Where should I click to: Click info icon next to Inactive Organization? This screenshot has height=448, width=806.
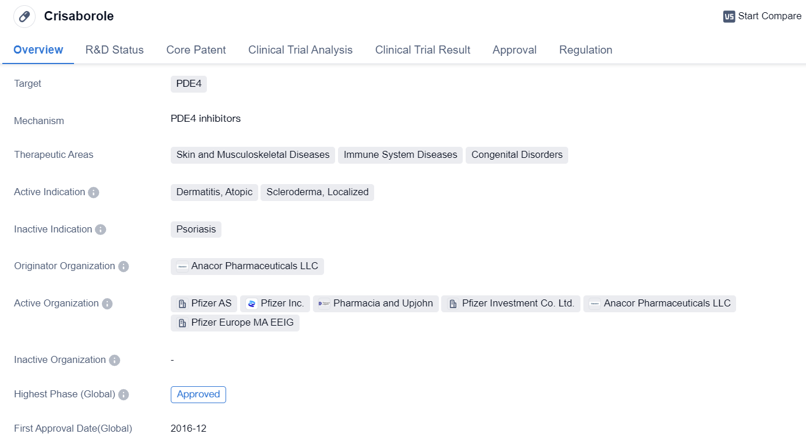(114, 360)
